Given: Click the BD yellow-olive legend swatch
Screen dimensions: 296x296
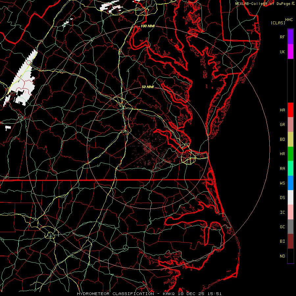Looking at the screenshot, I should pos(290,139).
